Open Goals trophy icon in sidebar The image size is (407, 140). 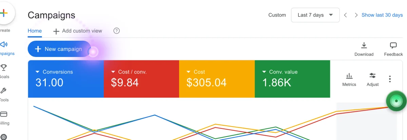tap(4, 67)
